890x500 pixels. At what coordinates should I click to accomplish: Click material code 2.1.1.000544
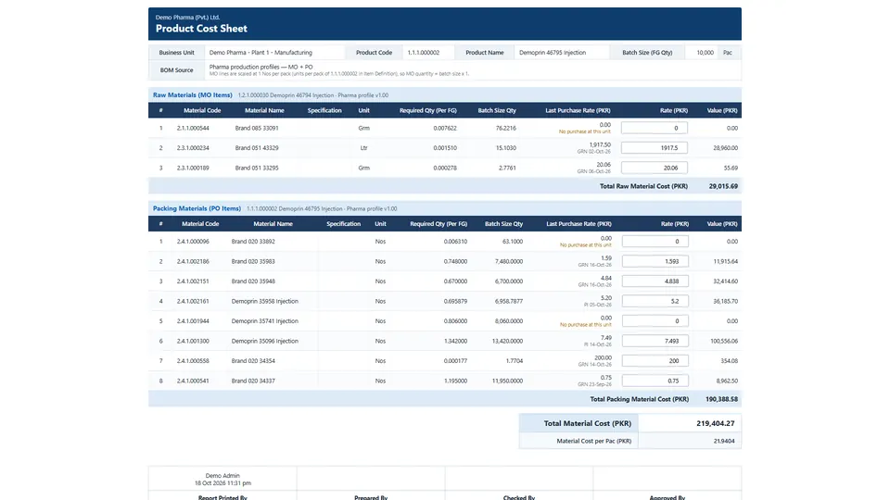(x=193, y=128)
